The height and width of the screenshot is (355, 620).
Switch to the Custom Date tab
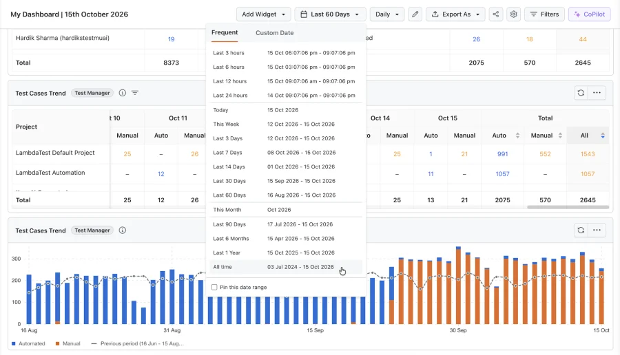pos(274,33)
